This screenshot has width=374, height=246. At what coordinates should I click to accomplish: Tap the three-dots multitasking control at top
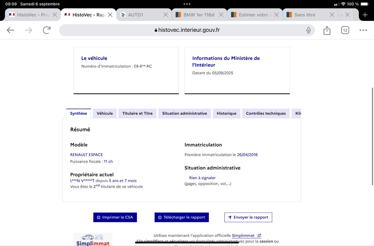187,4
